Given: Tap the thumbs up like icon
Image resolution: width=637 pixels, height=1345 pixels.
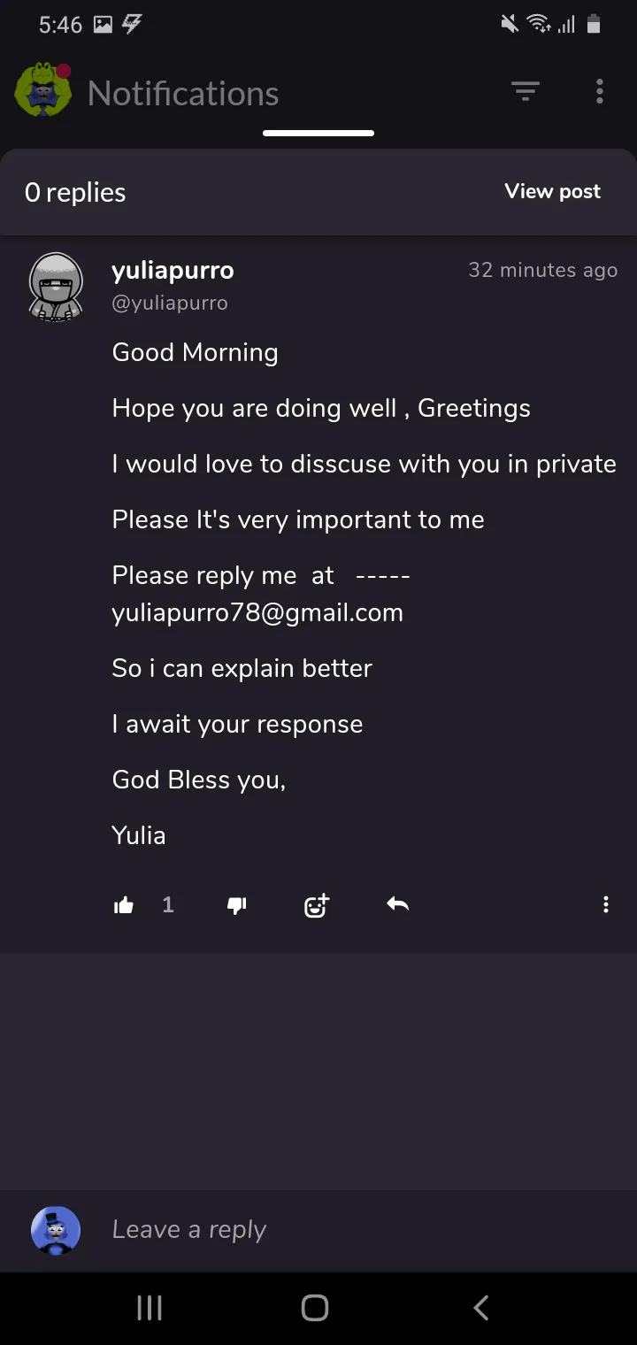Looking at the screenshot, I should [124, 905].
